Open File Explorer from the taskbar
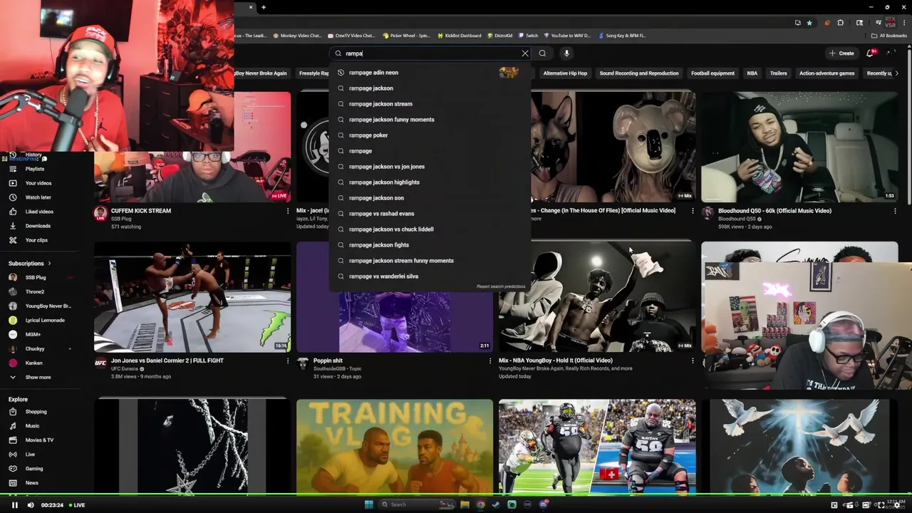 pos(465,504)
